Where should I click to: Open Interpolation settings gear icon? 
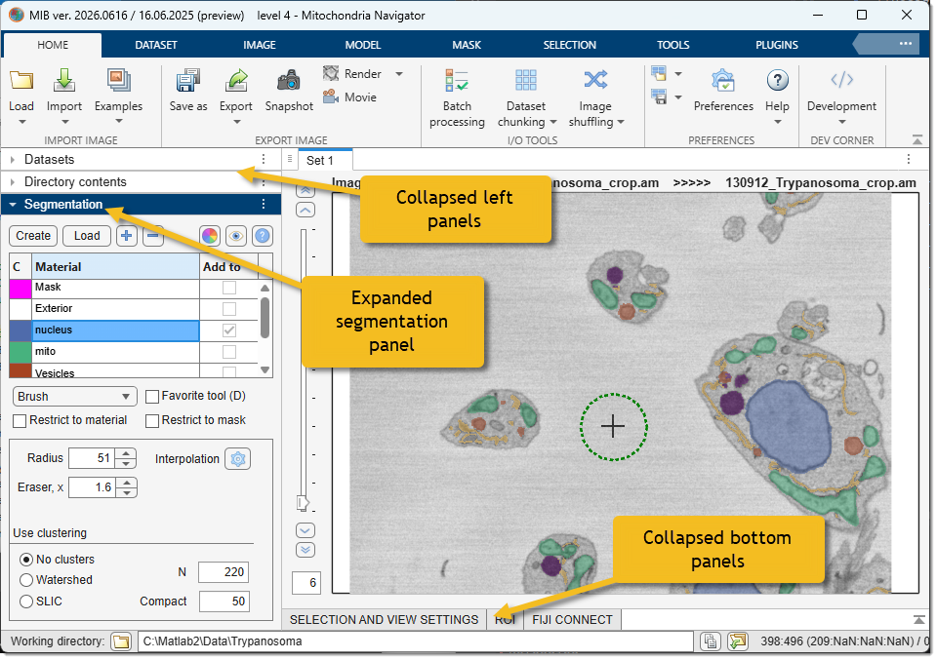238,459
